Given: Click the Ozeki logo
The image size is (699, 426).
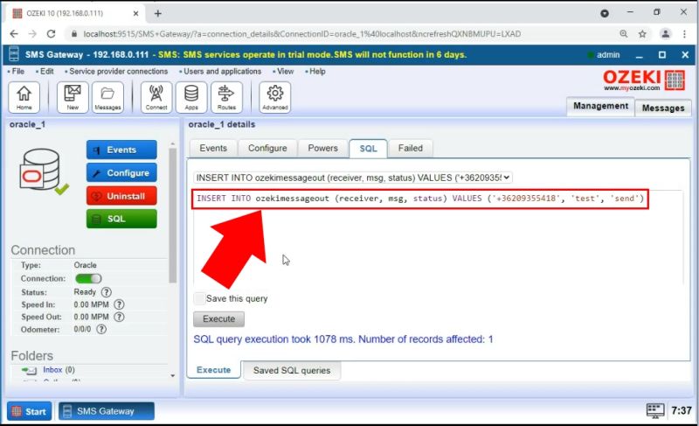Looking at the screenshot, I should coord(644,80).
